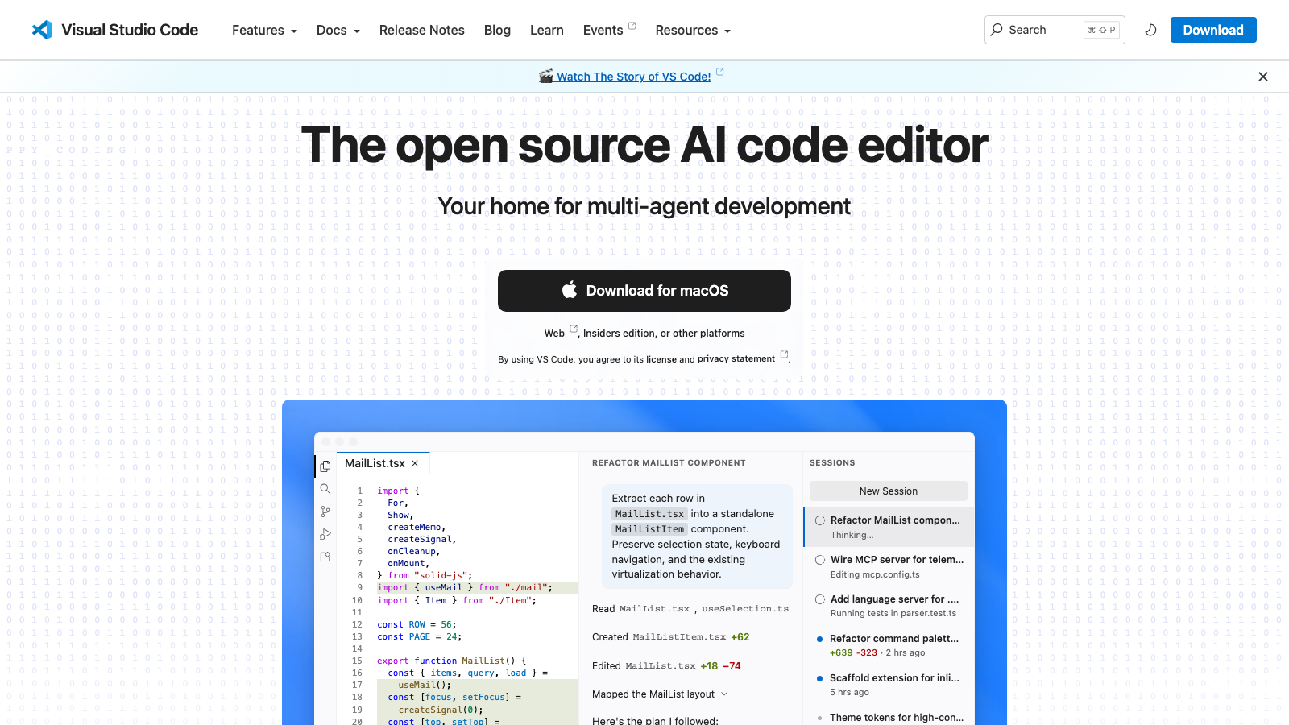The image size is (1289, 725).
Task: Expand the Mapped the MailList layout chevron
Action: 724,694
